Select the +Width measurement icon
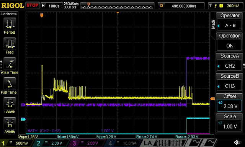The image size is (245, 147). point(10,103)
